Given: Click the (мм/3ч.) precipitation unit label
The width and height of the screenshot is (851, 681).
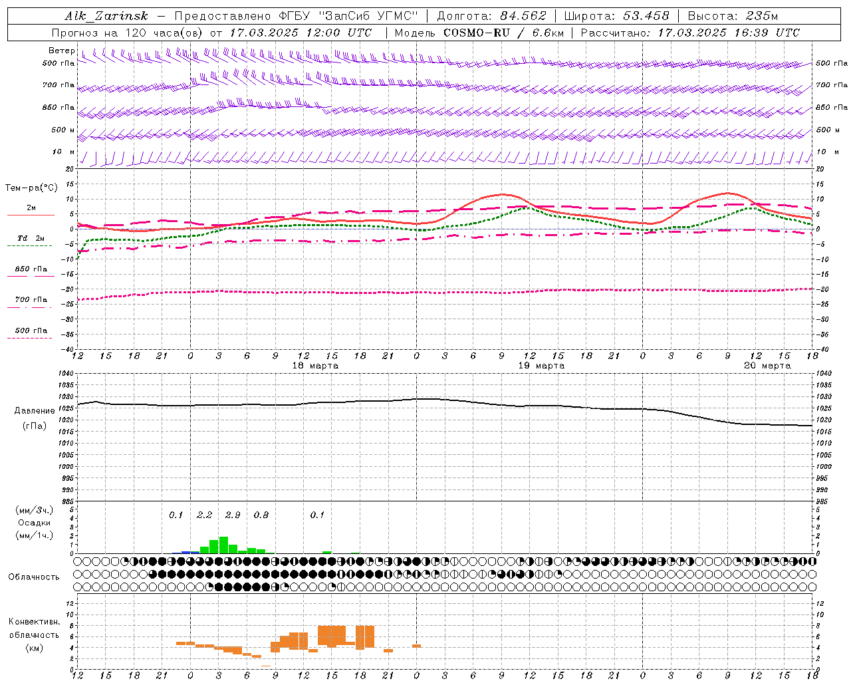Looking at the screenshot, I should click(34, 510).
